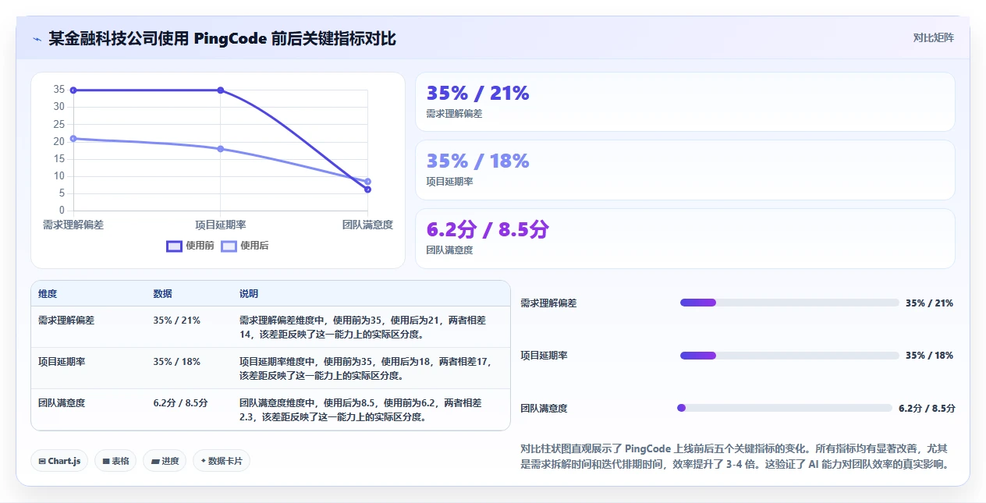The width and height of the screenshot is (986, 503).
Task: Click the 团队满意度 progress bar
Action: [785, 408]
